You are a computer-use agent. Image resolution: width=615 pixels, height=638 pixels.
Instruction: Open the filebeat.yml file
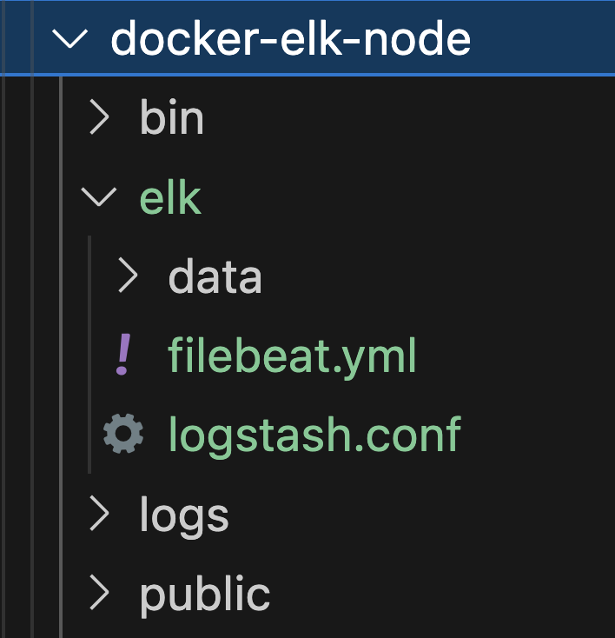(x=292, y=356)
